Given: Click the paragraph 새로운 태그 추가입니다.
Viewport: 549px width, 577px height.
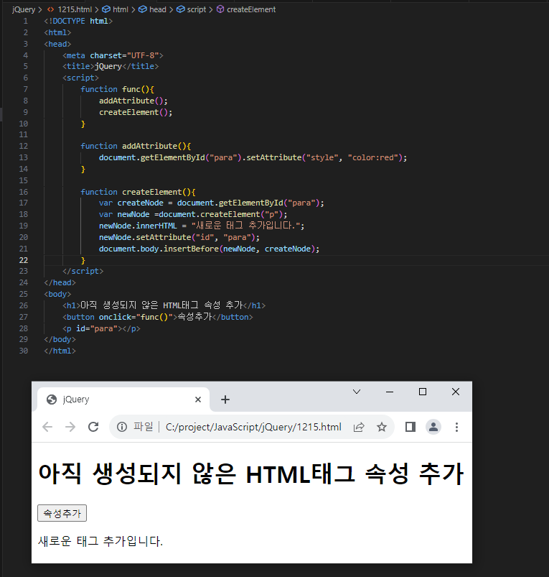Looking at the screenshot, I should point(100,541).
